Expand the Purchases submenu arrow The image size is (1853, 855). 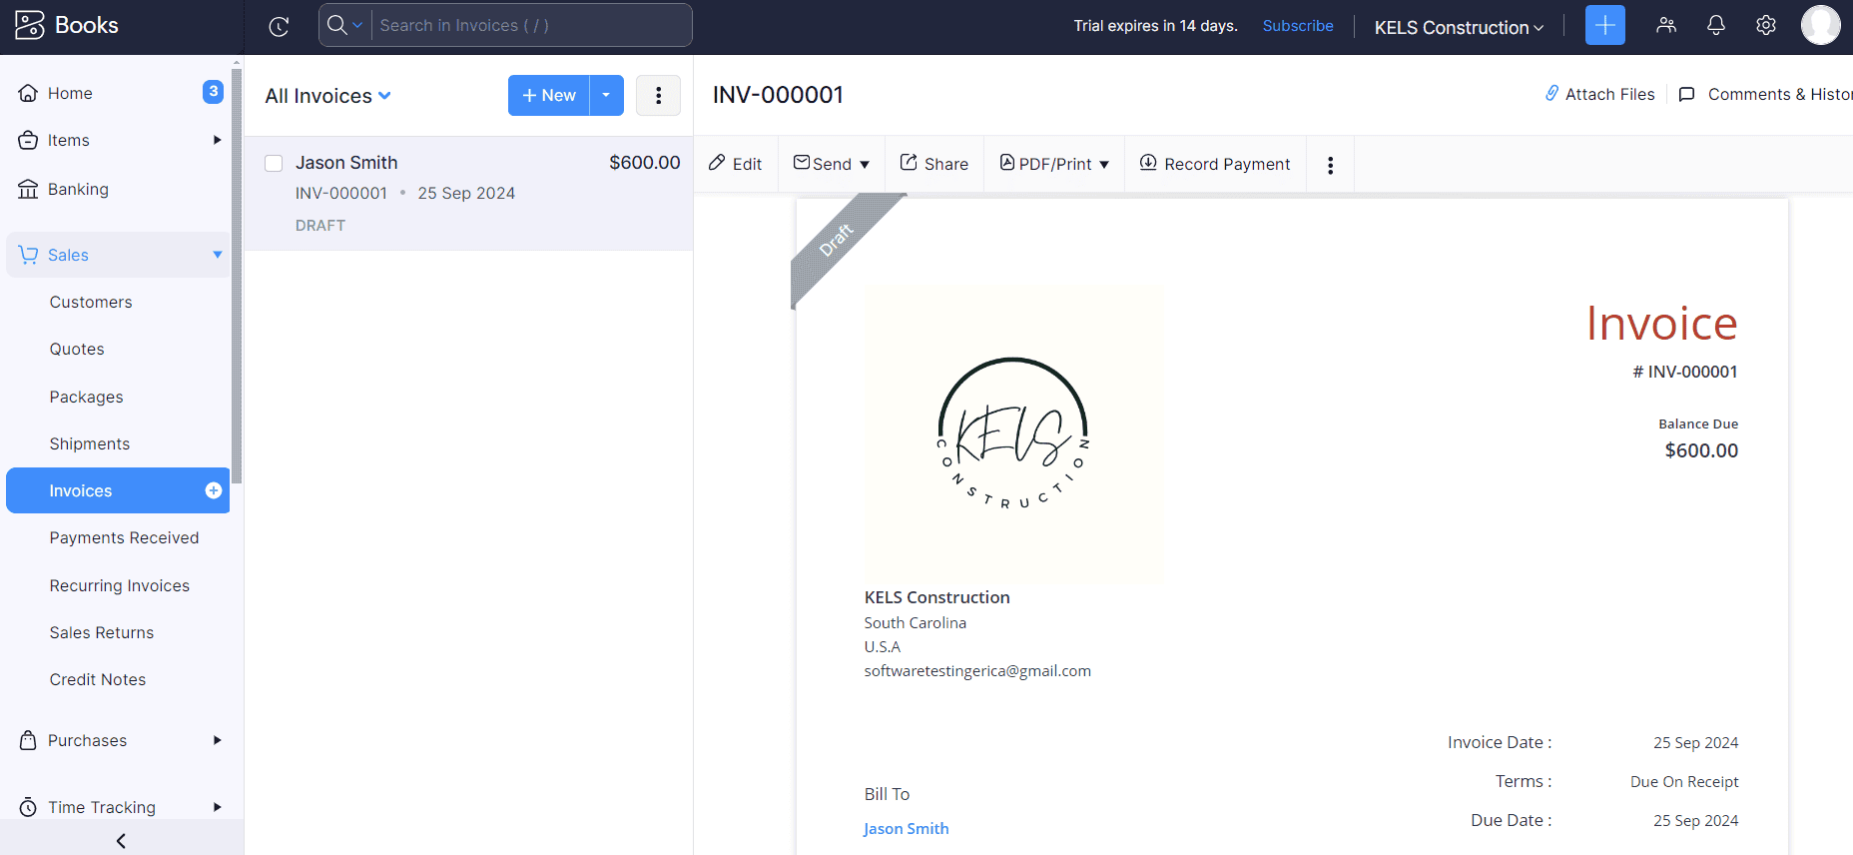(217, 740)
